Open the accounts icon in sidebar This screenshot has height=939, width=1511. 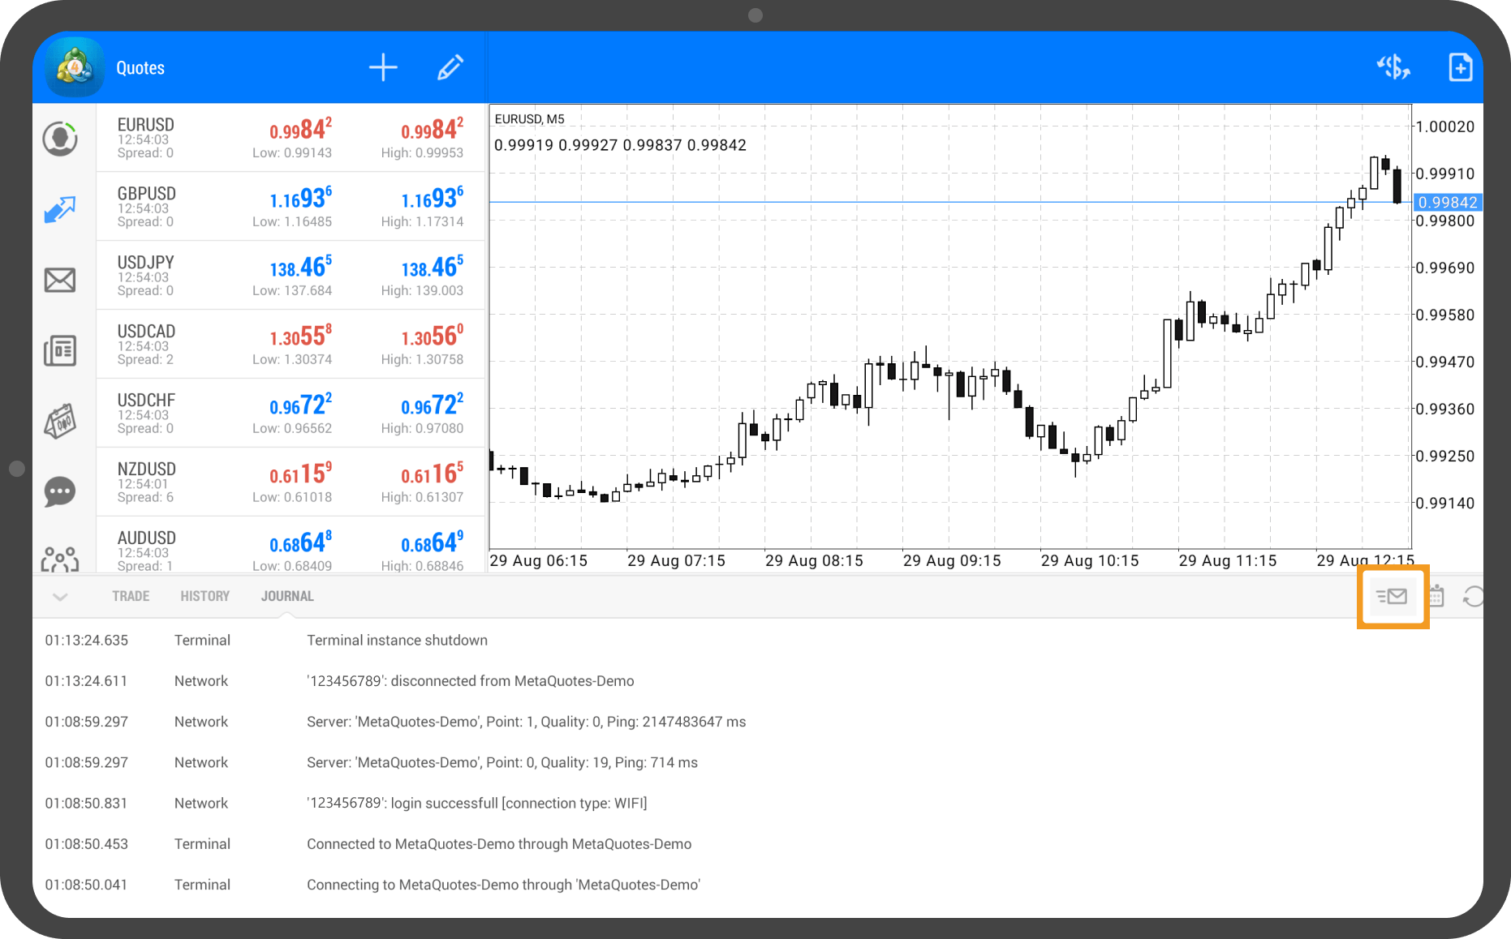(x=60, y=139)
